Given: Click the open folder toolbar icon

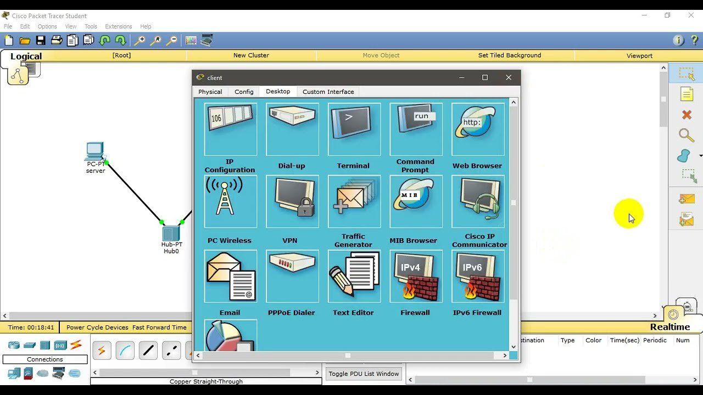Looking at the screenshot, I should [x=25, y=40].
